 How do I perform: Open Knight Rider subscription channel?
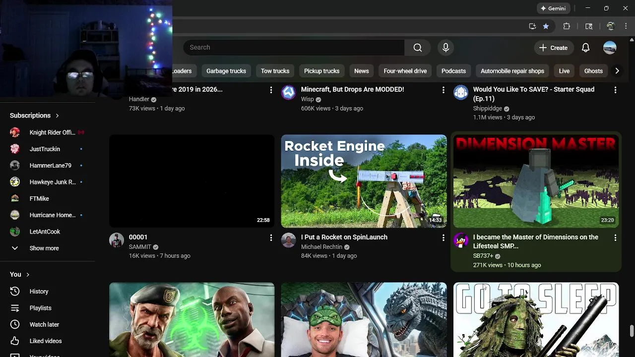point(47,132)
